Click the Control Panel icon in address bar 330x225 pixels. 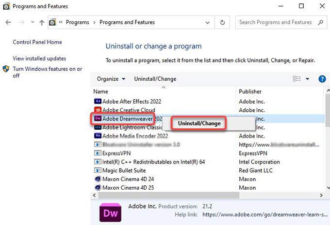(x=52, y=22)
